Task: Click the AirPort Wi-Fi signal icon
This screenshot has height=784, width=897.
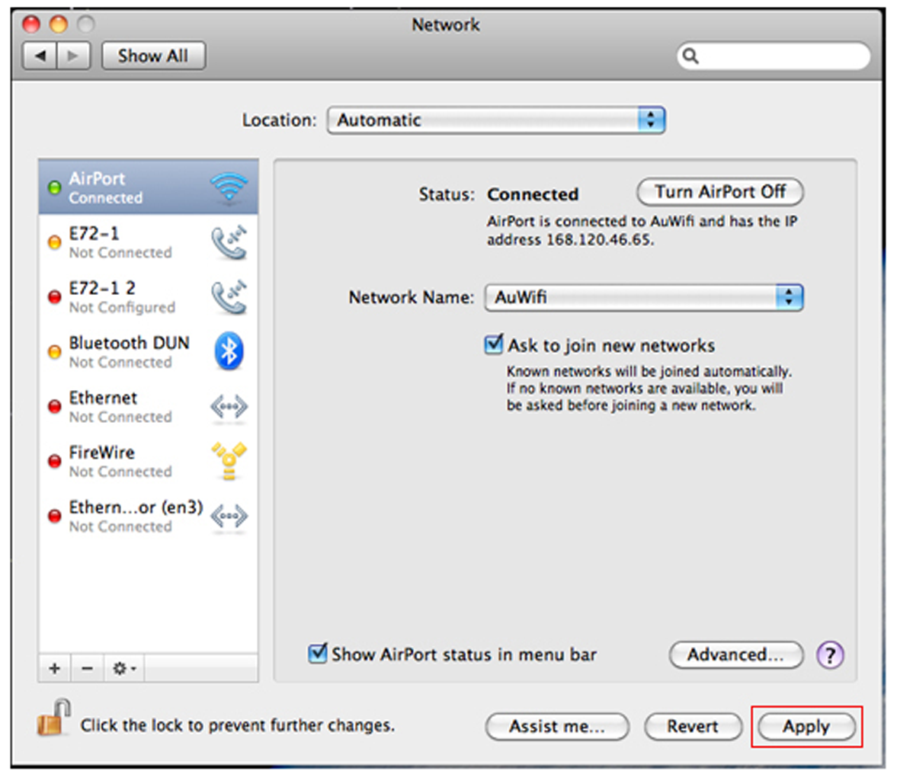Action: (229, 187)
